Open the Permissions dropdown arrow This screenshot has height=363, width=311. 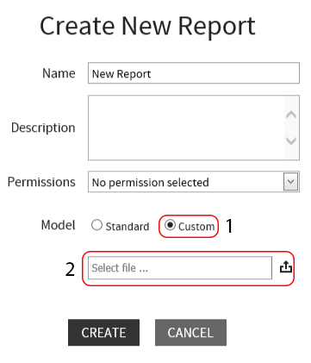[290, 182]
